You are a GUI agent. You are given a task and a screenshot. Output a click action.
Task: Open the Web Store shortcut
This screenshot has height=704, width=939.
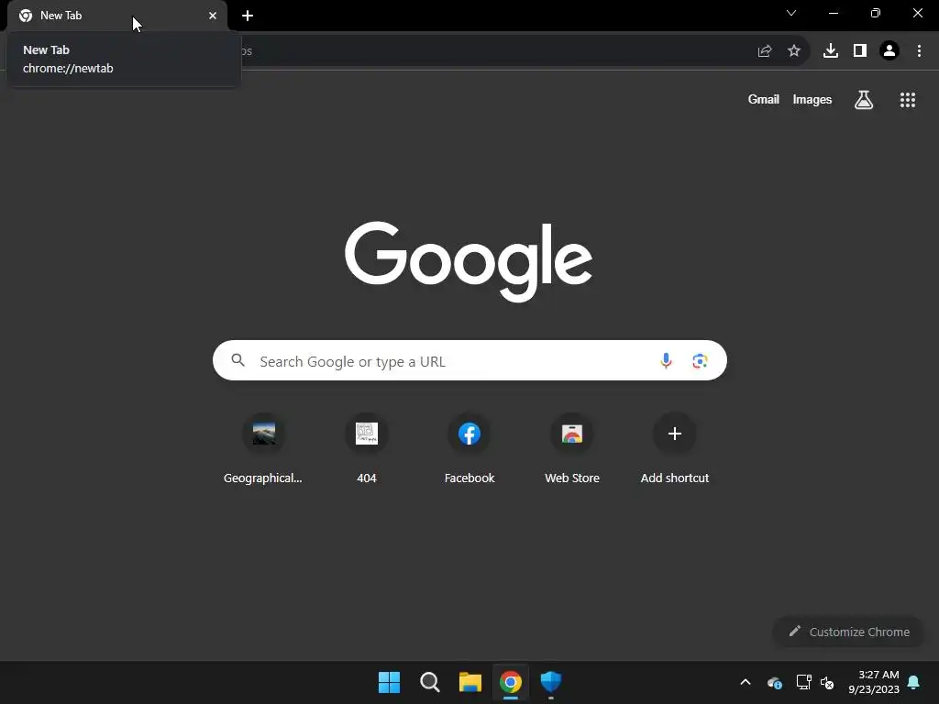(572, 448)
